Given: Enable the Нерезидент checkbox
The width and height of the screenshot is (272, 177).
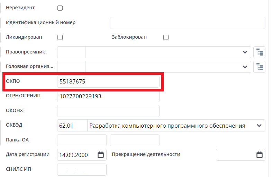Looking at the screenshot, I should 60,8.
